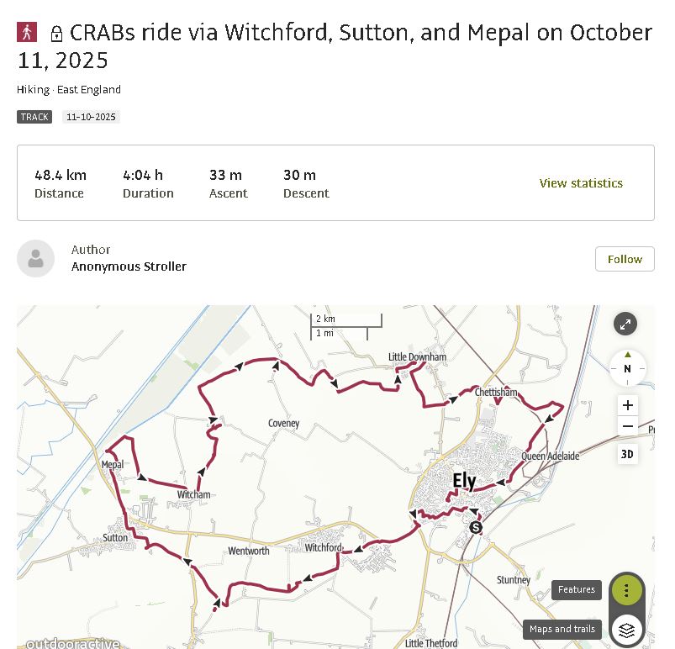Click the lock privacy icon
The image size is (675, 649).
(x=56, y=34)
